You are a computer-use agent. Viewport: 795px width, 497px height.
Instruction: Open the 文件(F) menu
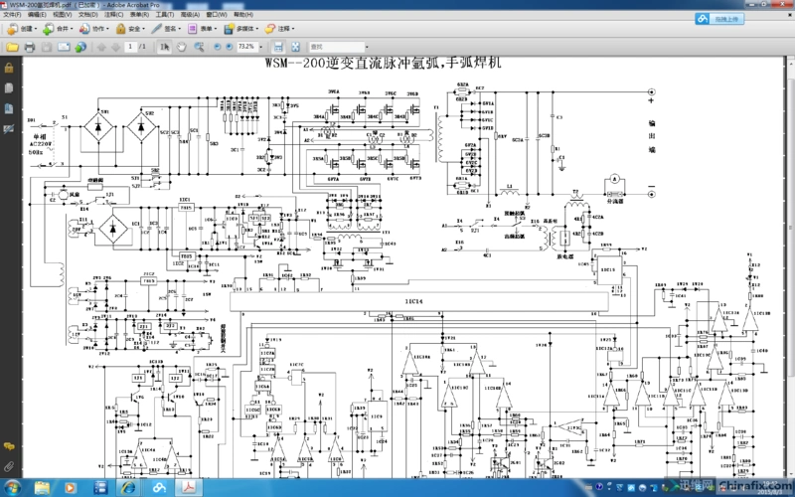pyautogui.click(x=12, y=16)
